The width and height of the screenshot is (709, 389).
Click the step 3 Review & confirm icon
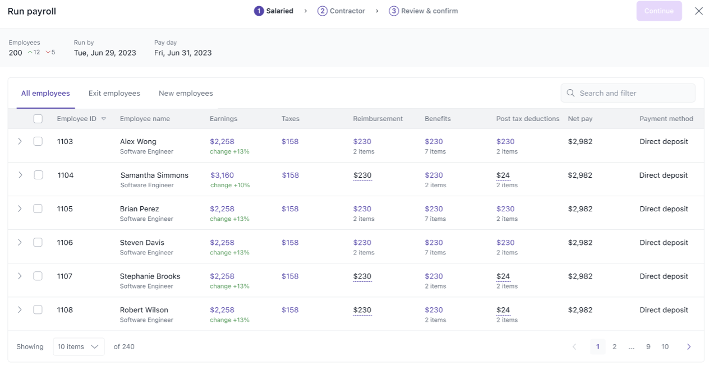pos(394,11)
